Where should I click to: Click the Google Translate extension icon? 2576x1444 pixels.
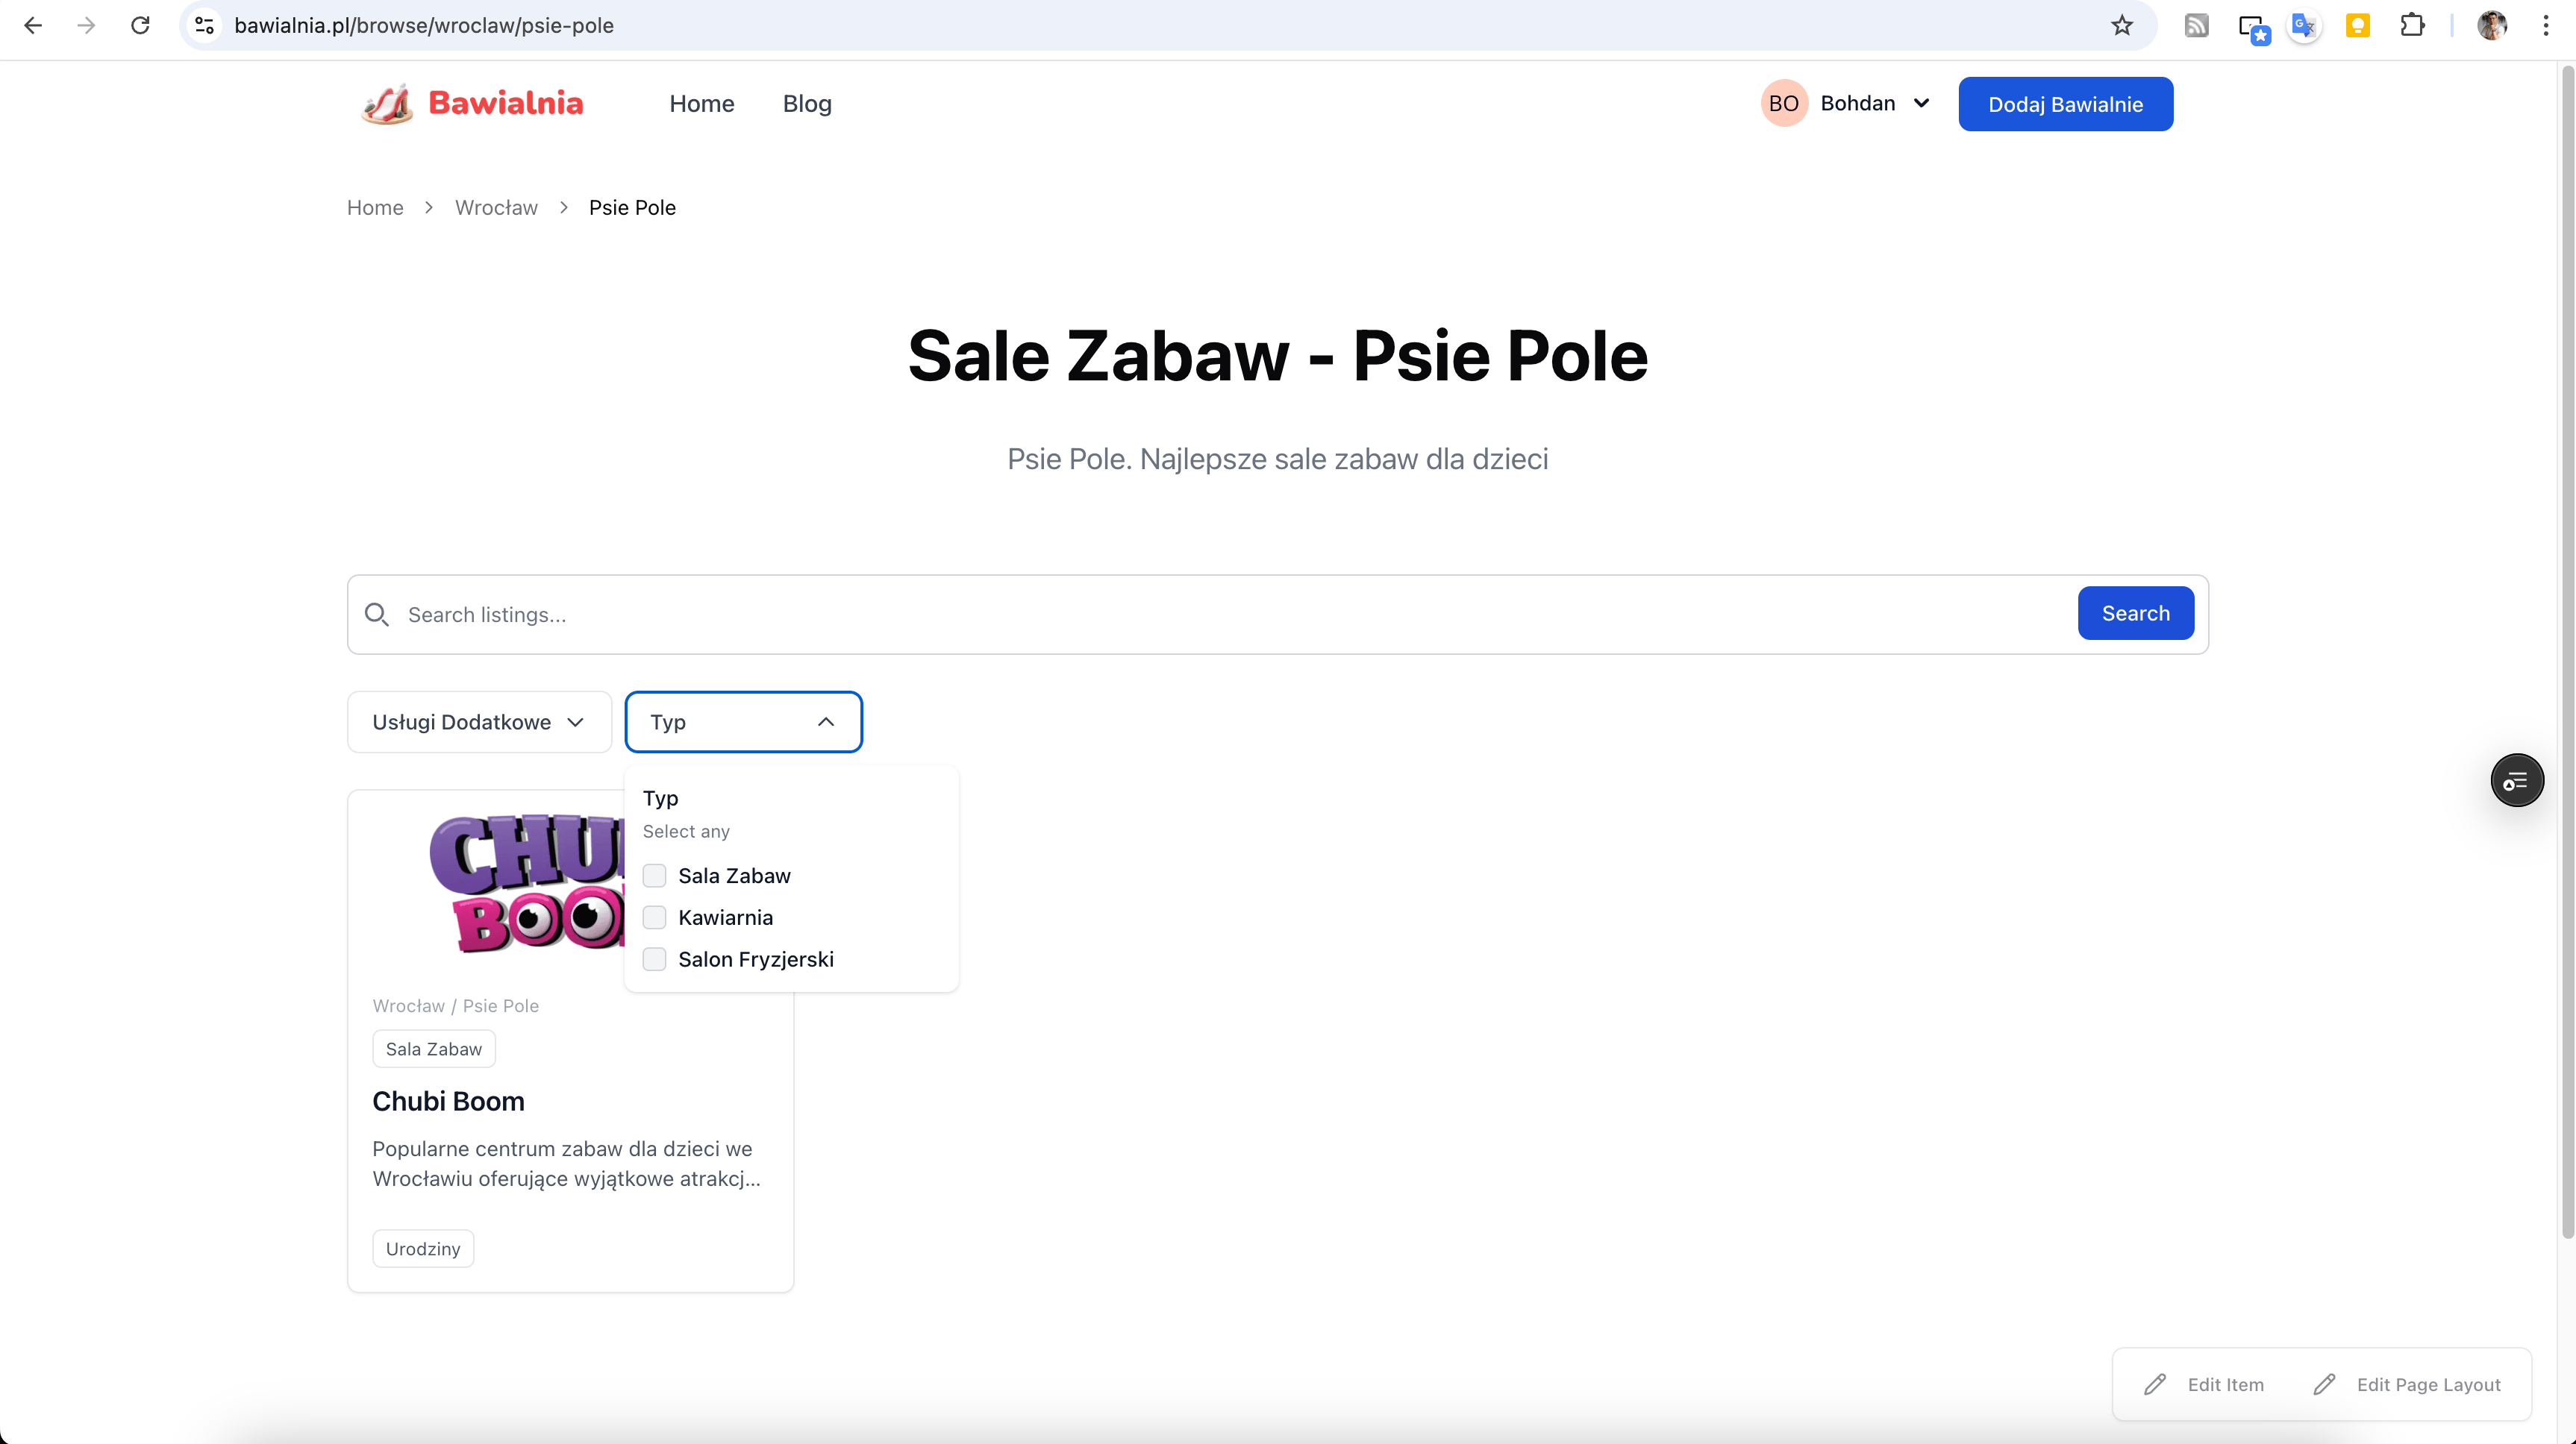tap(2303, 25)
